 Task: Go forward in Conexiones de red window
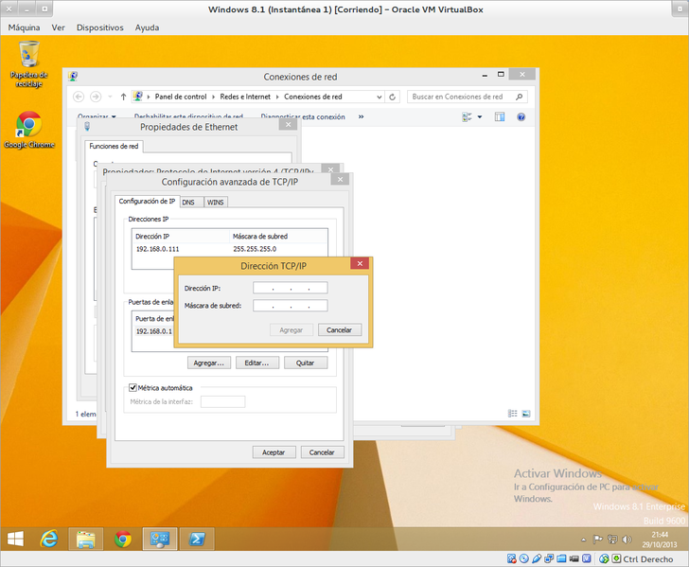pyautogui.click(x=96, y=97)
